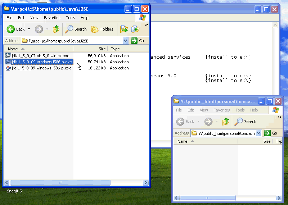
Task: Expand the J2SE address bar dropdown
Action: 125,41
